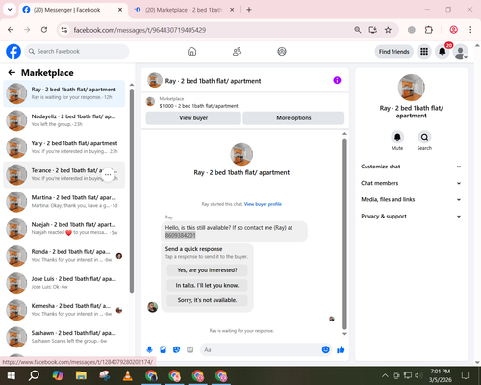Open the Naejah conversation
Screen dimensions: 481x385
coord(63,229)
